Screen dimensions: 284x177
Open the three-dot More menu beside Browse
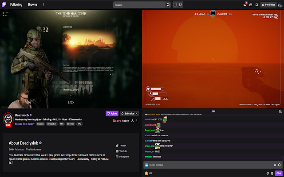(43, 5)
